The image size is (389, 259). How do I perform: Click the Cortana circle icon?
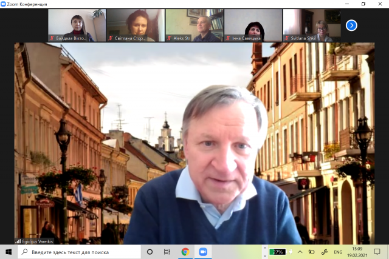point(150,252)
